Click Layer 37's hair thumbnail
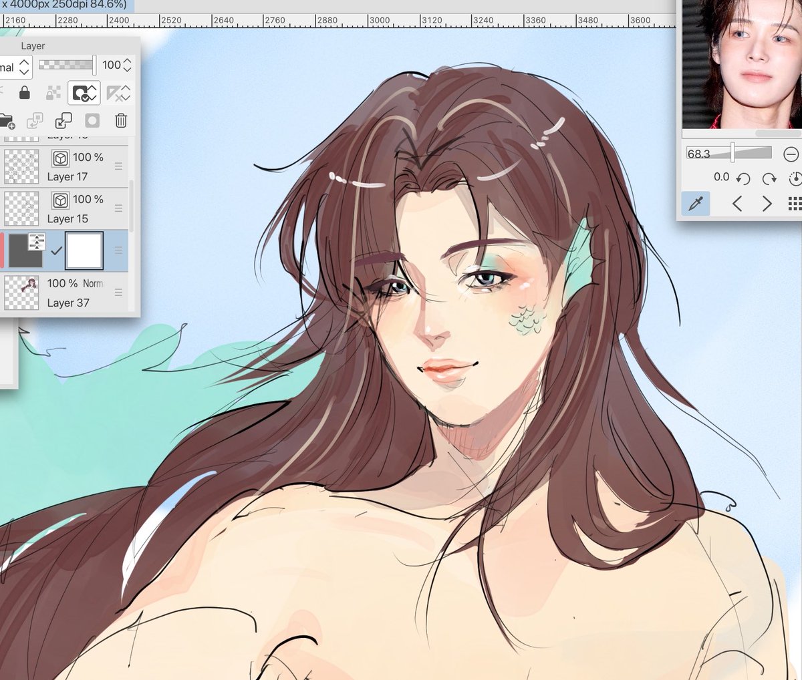802x680 pixels. click(21, 293)
